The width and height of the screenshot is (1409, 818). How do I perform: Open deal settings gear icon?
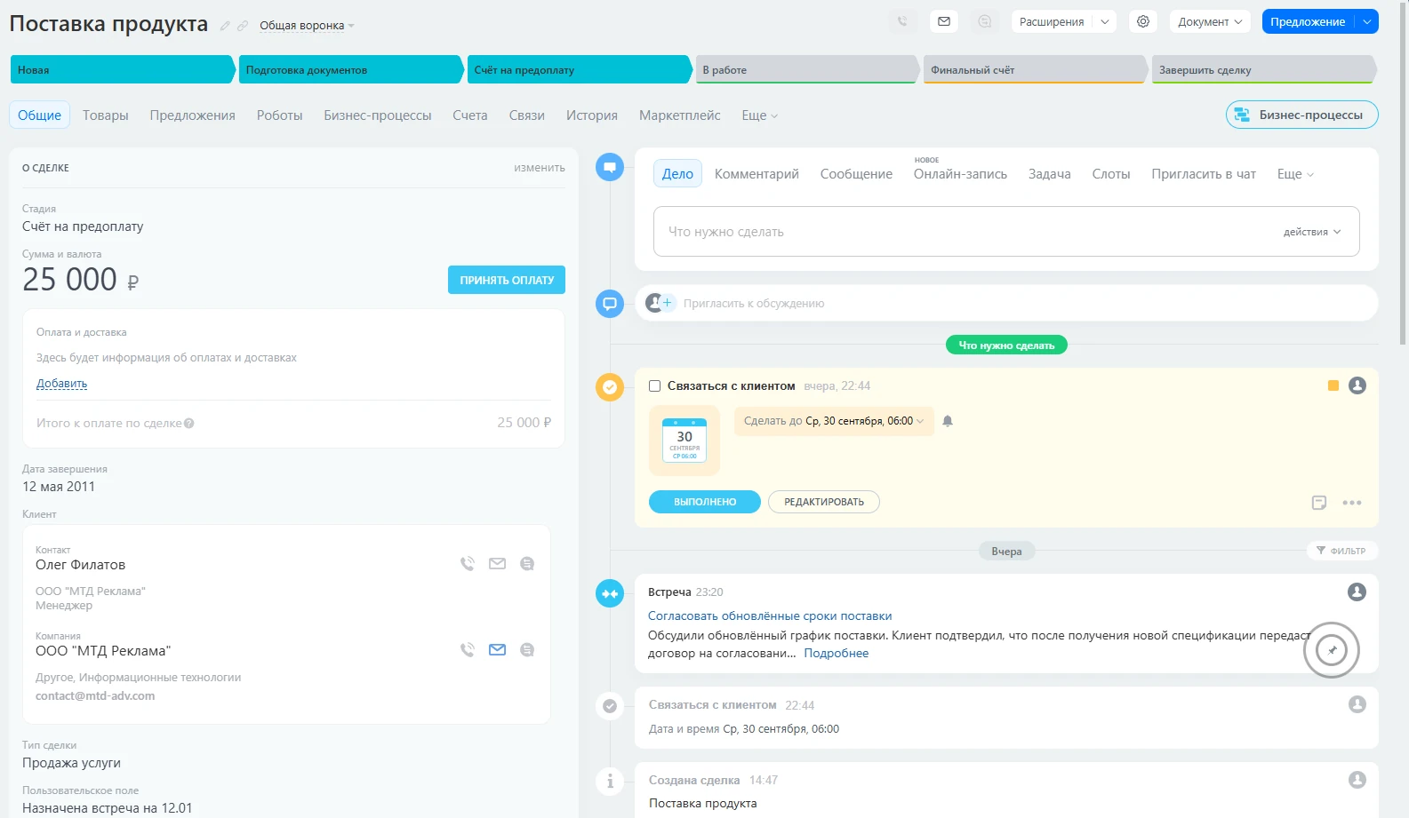click(x=1143, y=21)
